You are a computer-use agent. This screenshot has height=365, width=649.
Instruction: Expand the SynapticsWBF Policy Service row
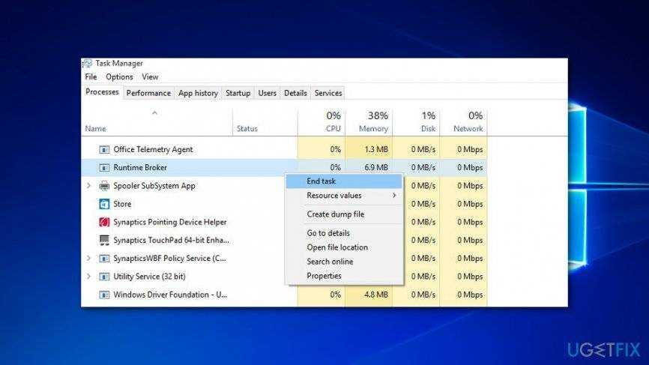(88, 259)
